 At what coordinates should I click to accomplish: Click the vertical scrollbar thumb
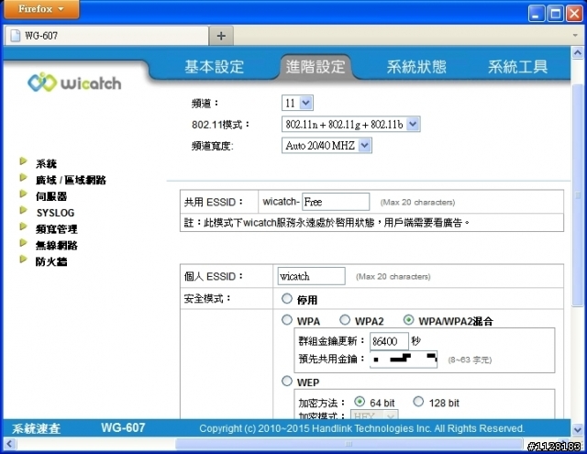tap(577, 194)
